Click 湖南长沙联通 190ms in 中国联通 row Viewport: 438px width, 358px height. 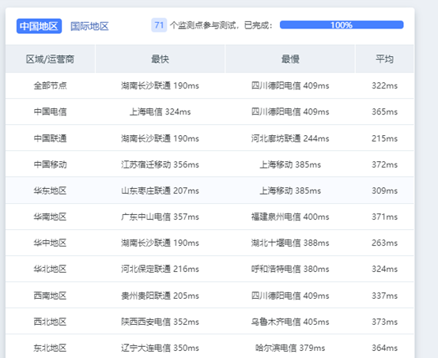(x=160, y=138)
